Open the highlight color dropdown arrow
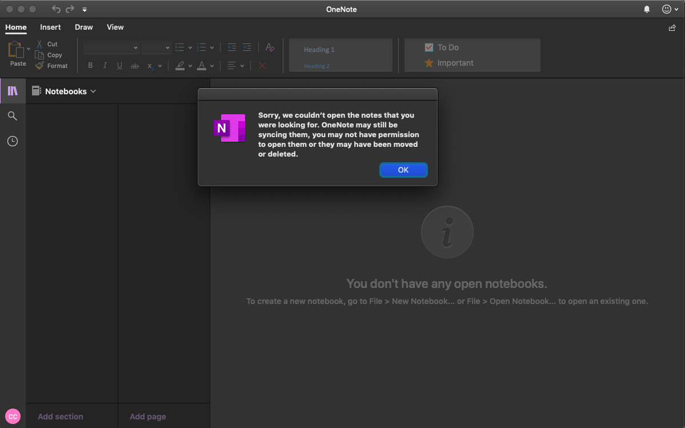The width and height of the screenshot is (685, 428). [x=190, y=66]
